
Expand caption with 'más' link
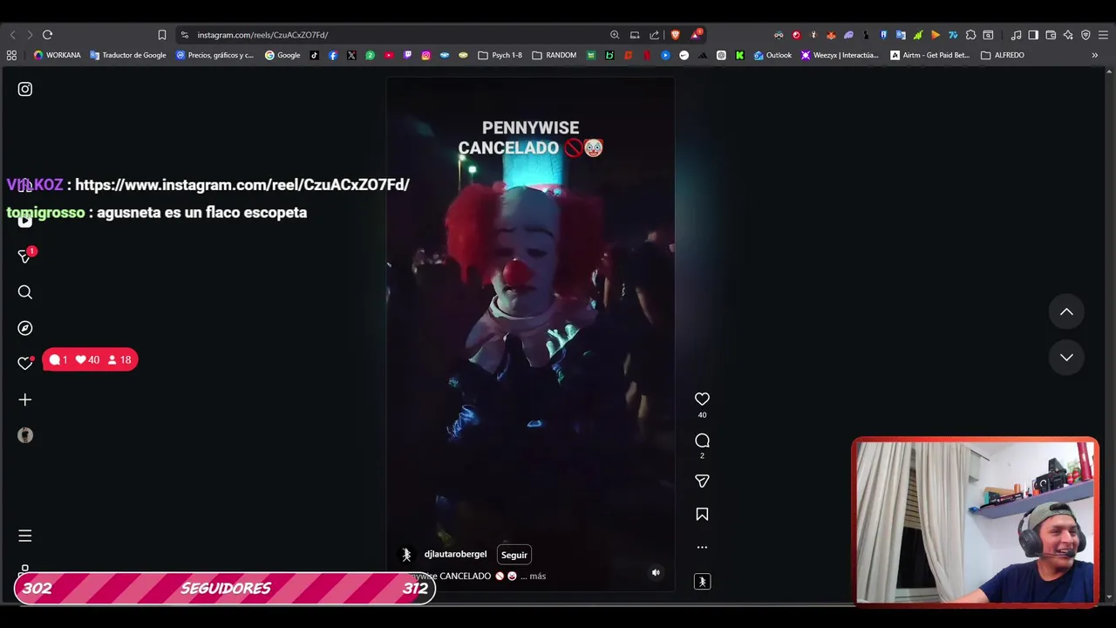coord(537,577)
